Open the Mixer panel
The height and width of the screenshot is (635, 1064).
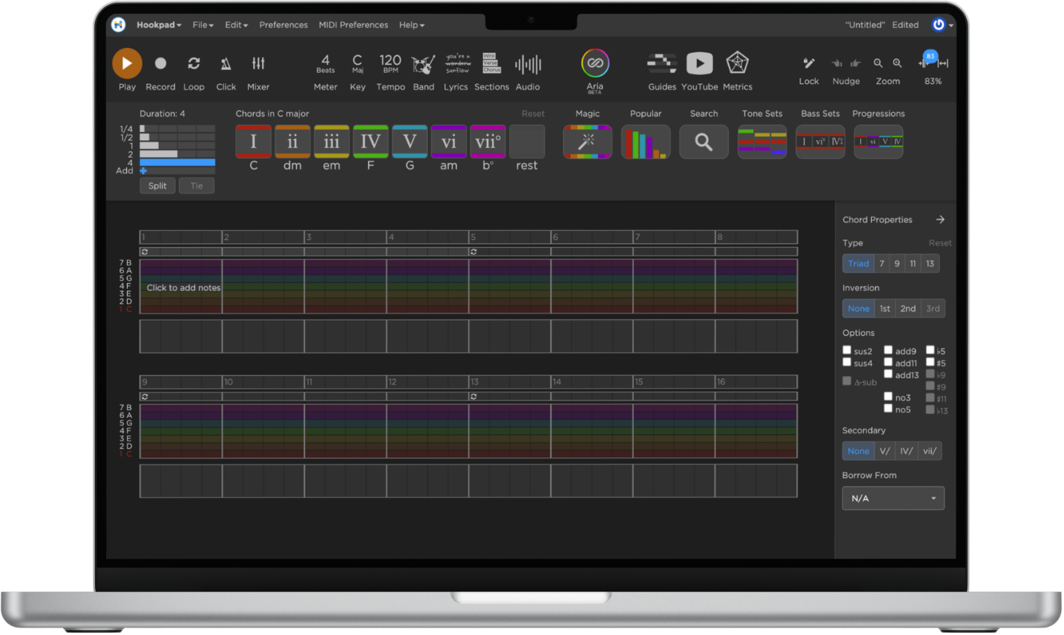point(258,63)
